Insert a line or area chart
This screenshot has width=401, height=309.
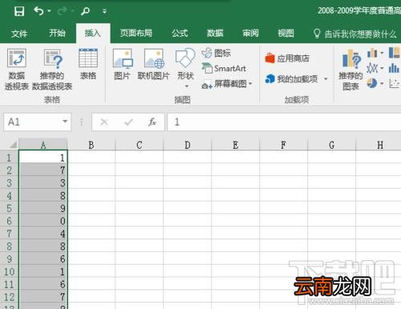point(372,68)
